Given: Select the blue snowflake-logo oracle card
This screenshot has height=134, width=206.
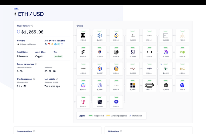Looking at the screenshot, I should 100,36.
